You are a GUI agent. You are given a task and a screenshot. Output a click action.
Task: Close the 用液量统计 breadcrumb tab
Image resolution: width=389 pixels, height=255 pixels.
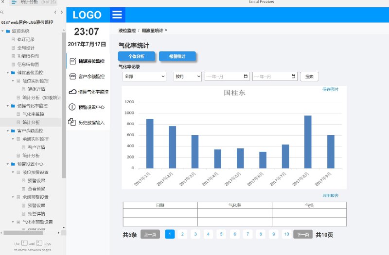click(166, 30)
